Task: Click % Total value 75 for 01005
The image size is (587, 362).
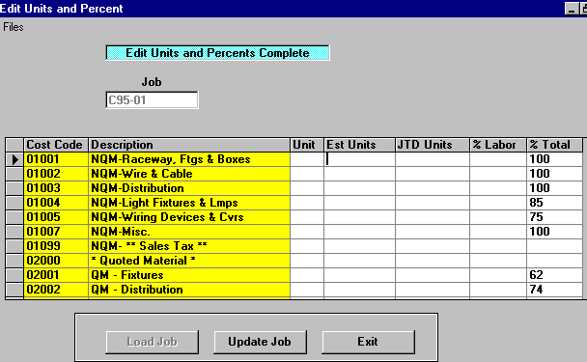Action: coord(555,217)
